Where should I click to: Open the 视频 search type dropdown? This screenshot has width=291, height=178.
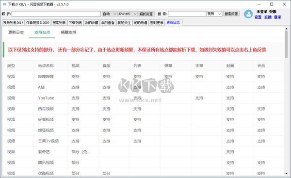(x=214, y=14)
